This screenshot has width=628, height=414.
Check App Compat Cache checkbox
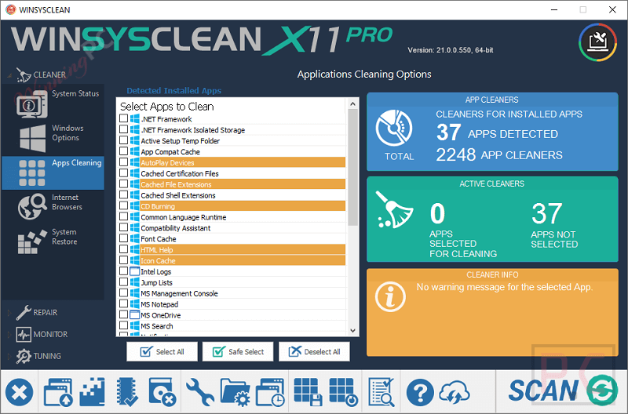coord(124,151)
